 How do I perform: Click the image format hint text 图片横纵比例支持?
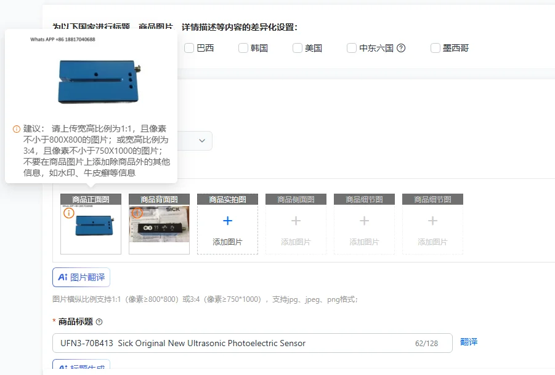205,299
